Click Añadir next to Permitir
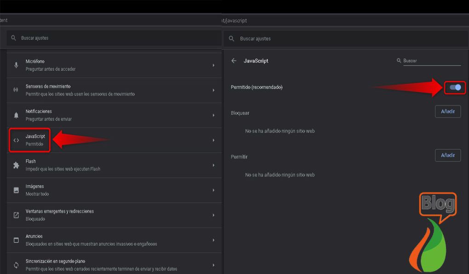Screen dimensions: 469x274 tap(447, 155)
